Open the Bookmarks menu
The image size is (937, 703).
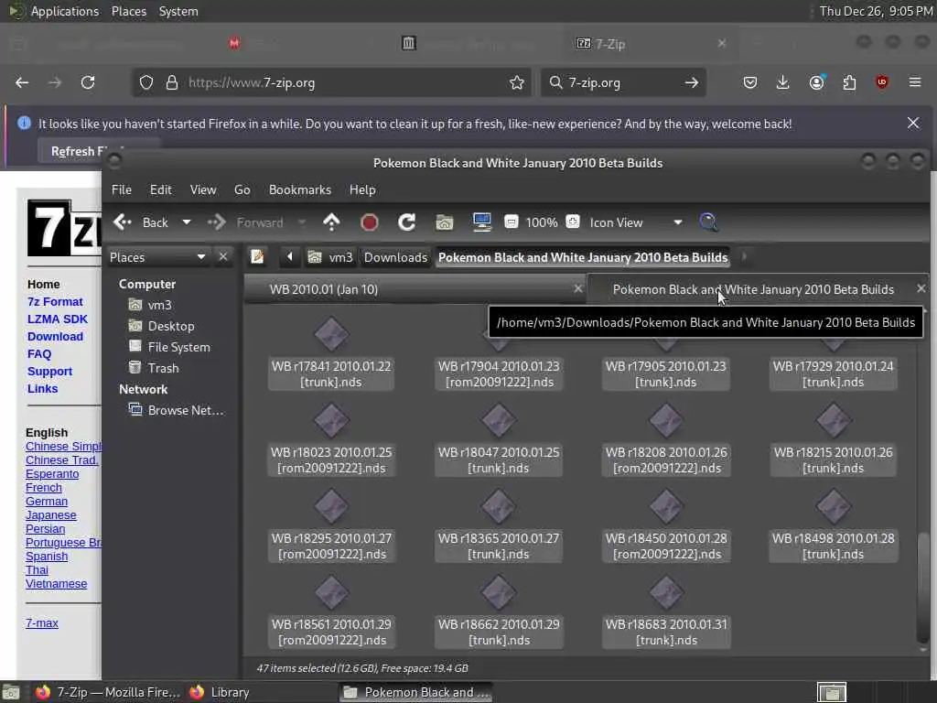coord(300,189)
